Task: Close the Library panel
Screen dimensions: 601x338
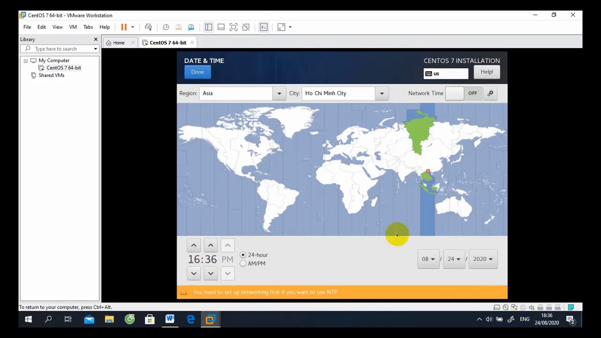Action: pyautogui.click(x=96, y=39)
